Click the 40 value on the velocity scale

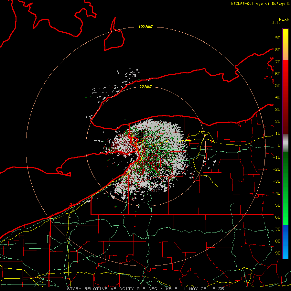pyautogui.click(x=278, y=97)
